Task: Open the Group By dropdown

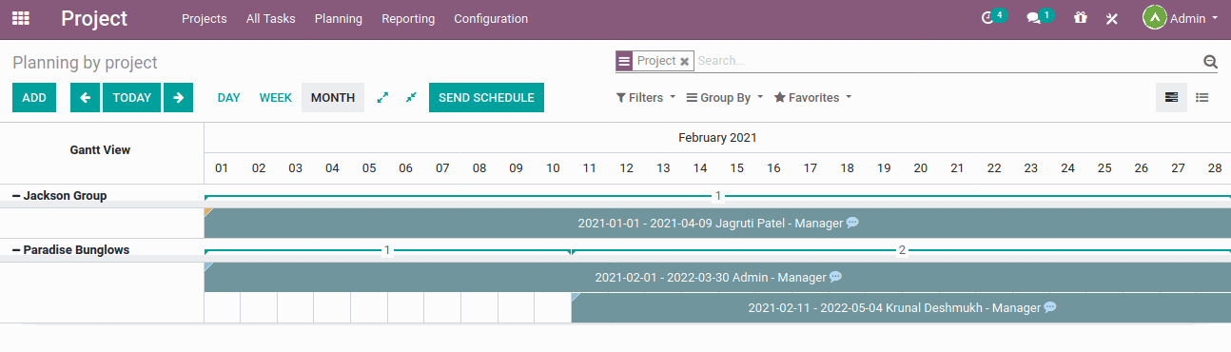Action: tap(725, 97)
